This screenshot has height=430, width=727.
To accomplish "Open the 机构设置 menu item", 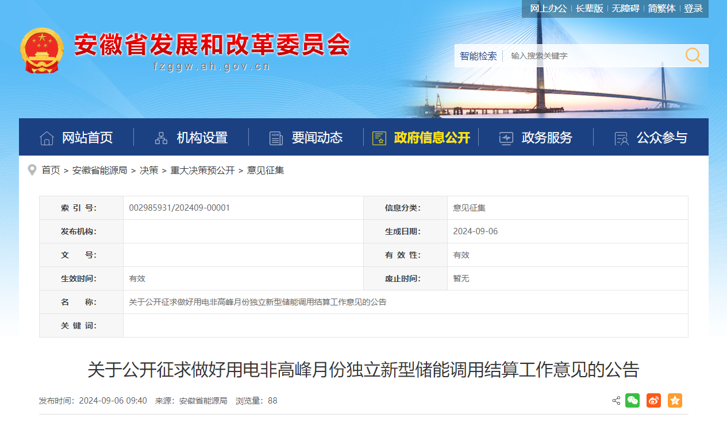I will tap(202, 138).
